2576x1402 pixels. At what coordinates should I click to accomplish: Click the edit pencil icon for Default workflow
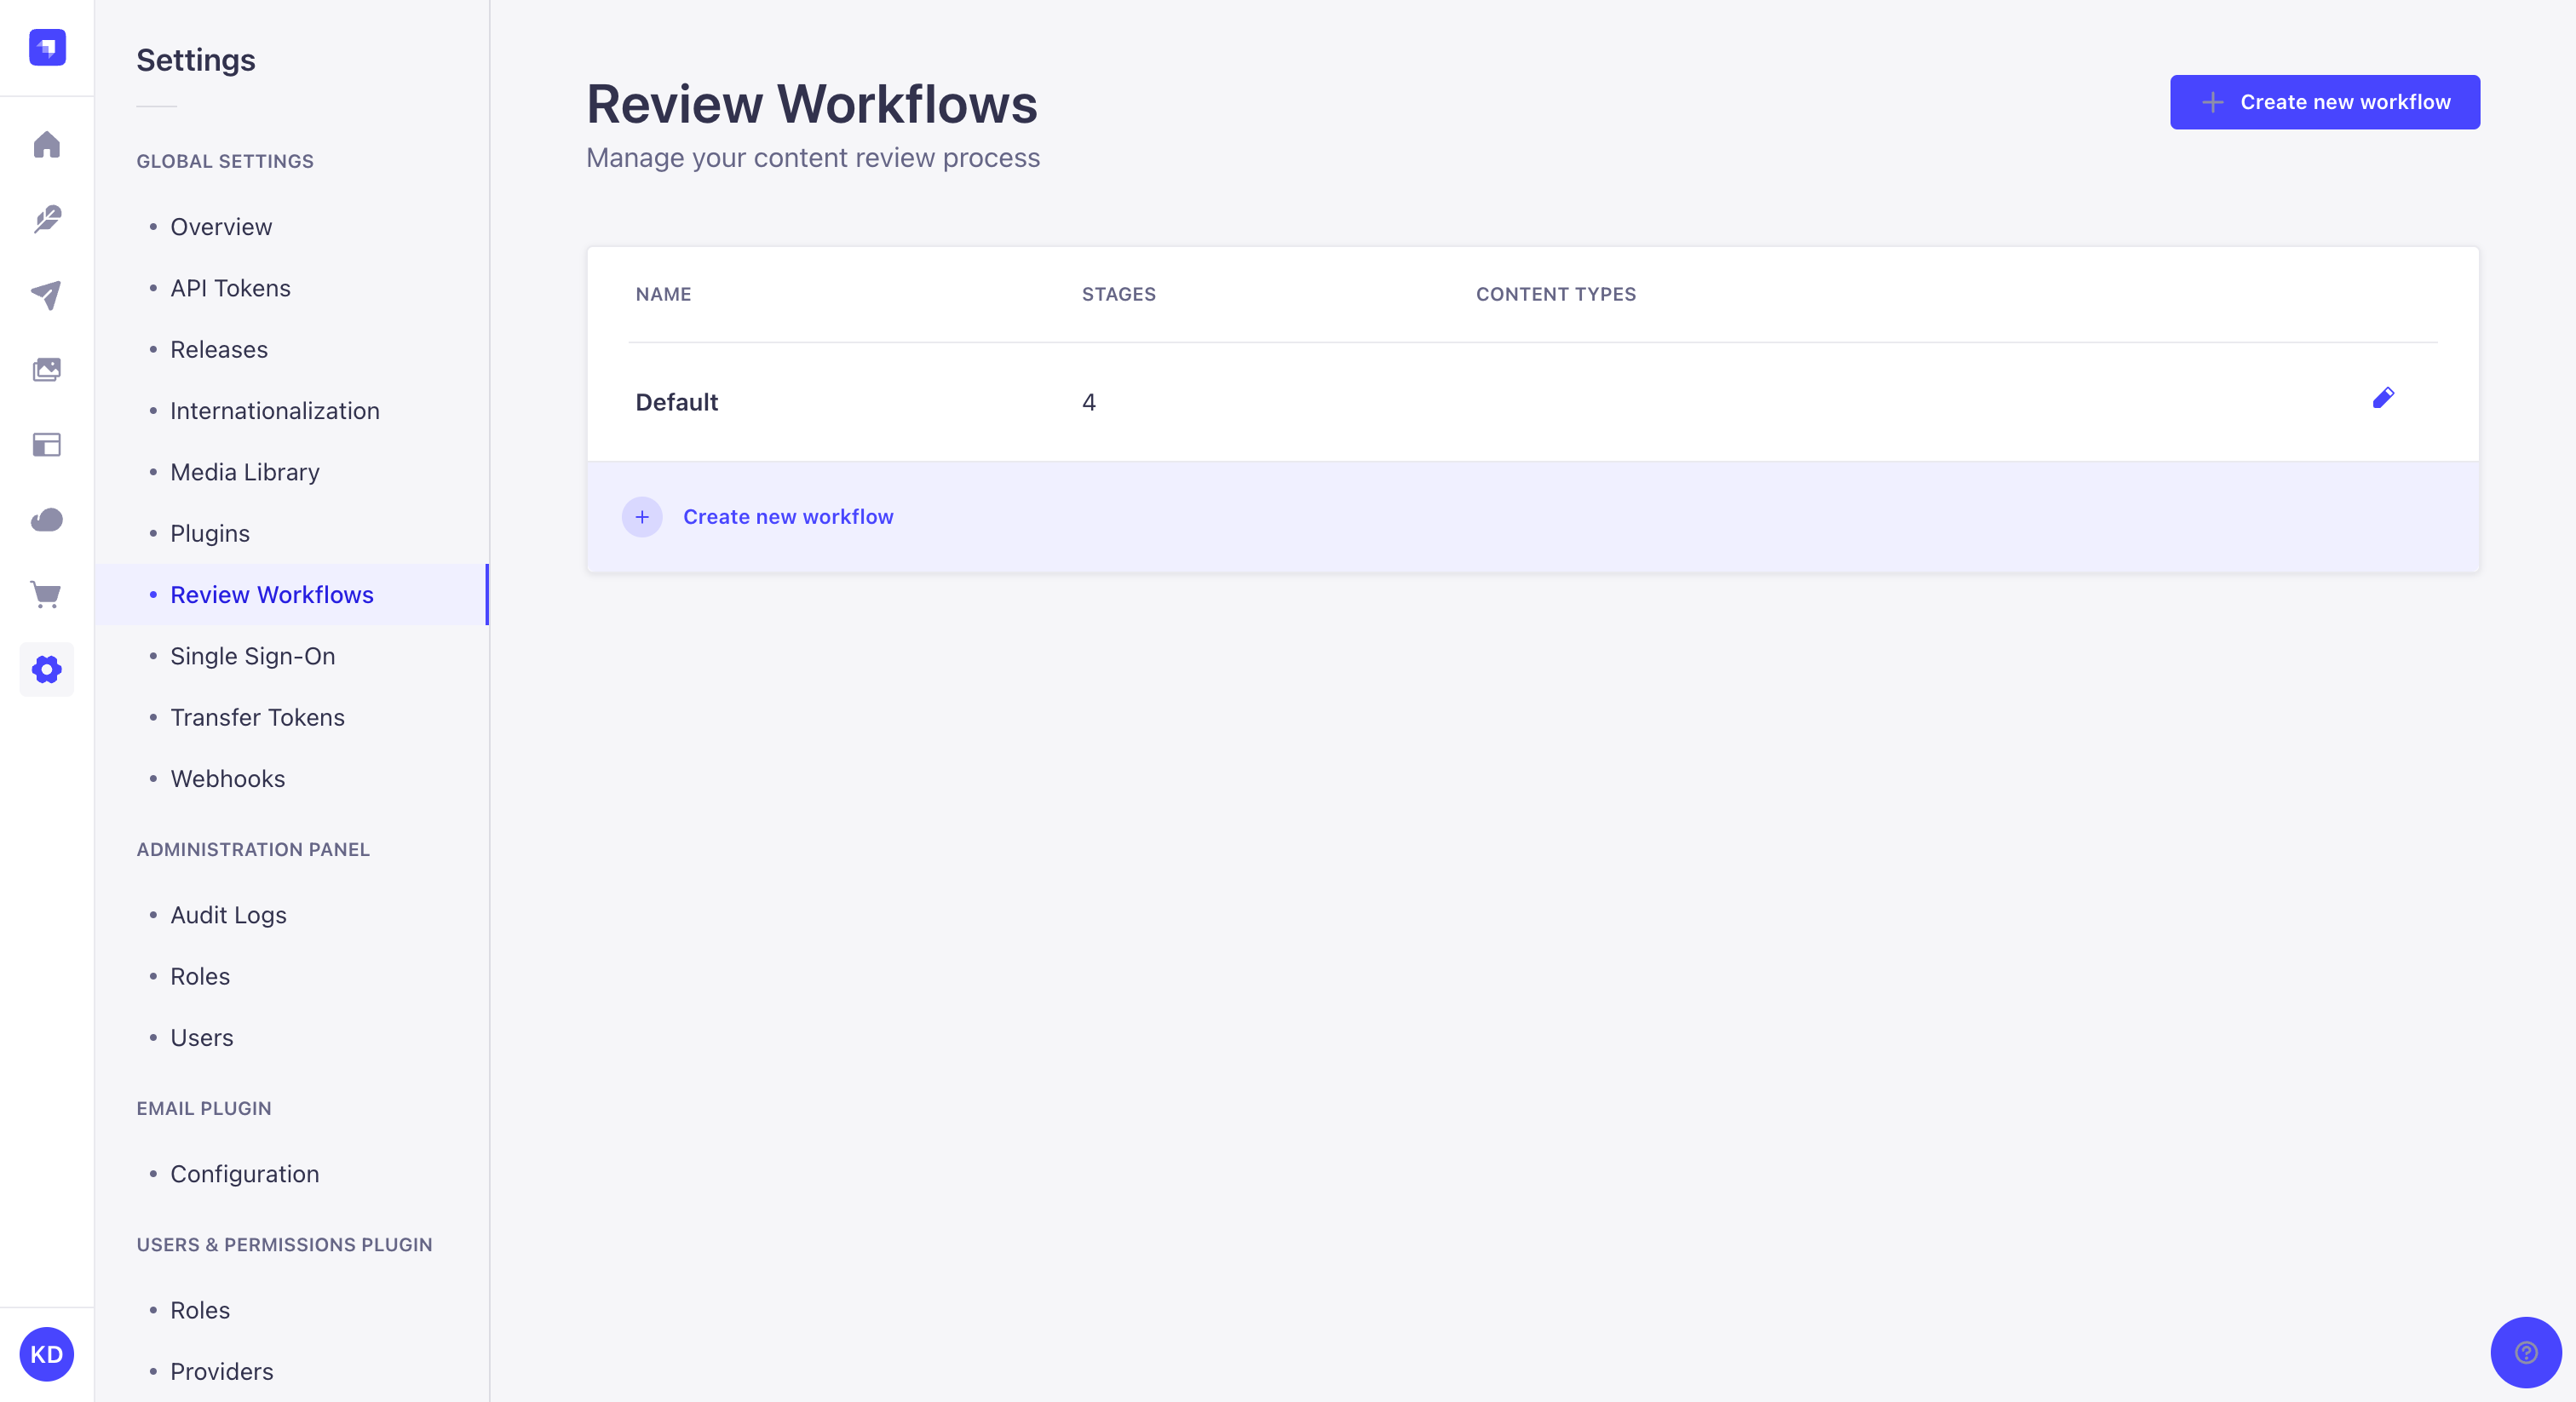(2384, 399)
